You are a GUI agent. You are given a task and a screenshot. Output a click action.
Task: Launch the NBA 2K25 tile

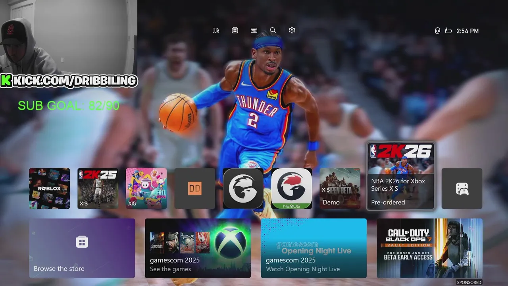[x=98, y=188]
